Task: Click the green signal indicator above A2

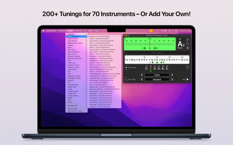Action: pos(180,39)
